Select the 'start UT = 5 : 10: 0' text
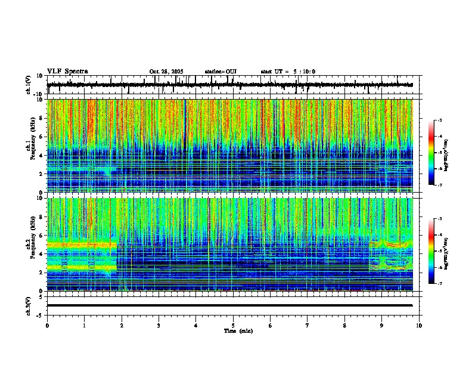The width and height of the screenshot is (472, 365). point(288,72)
